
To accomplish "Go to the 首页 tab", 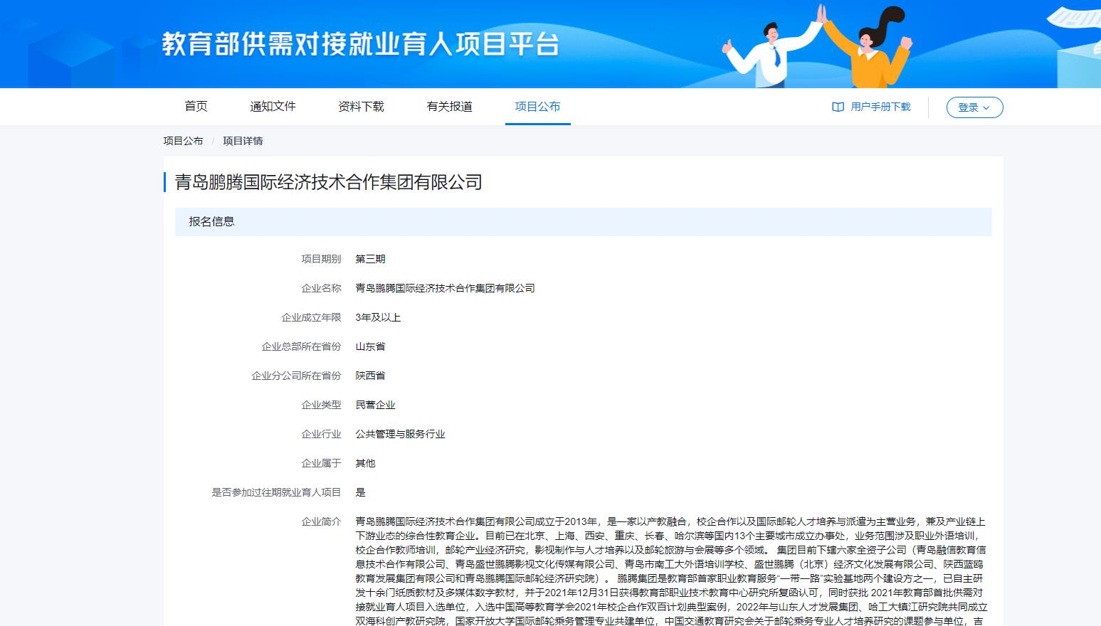I will coord(196,107).
